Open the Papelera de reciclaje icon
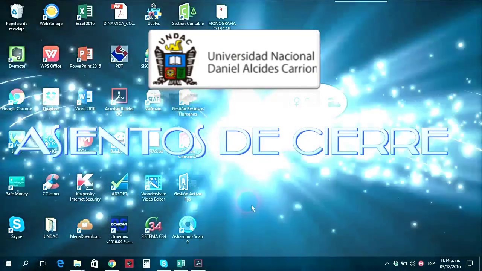 [17, 17]
